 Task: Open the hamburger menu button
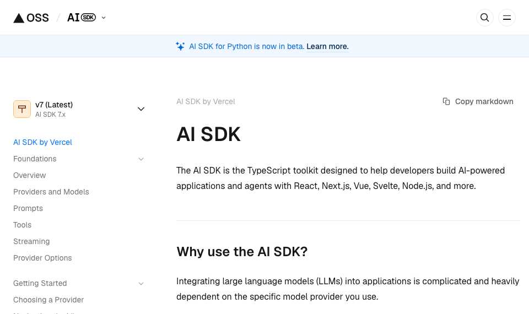pyautogui.click(x=507, y=18)
